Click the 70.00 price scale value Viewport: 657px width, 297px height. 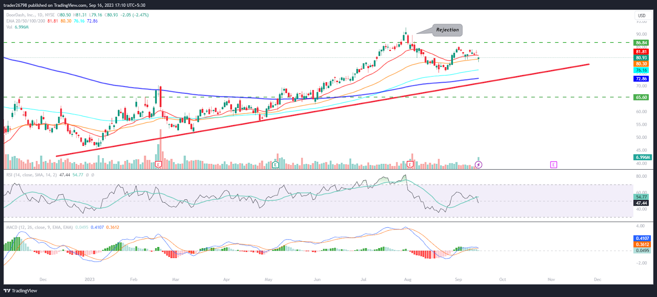[x=641, y=86]
